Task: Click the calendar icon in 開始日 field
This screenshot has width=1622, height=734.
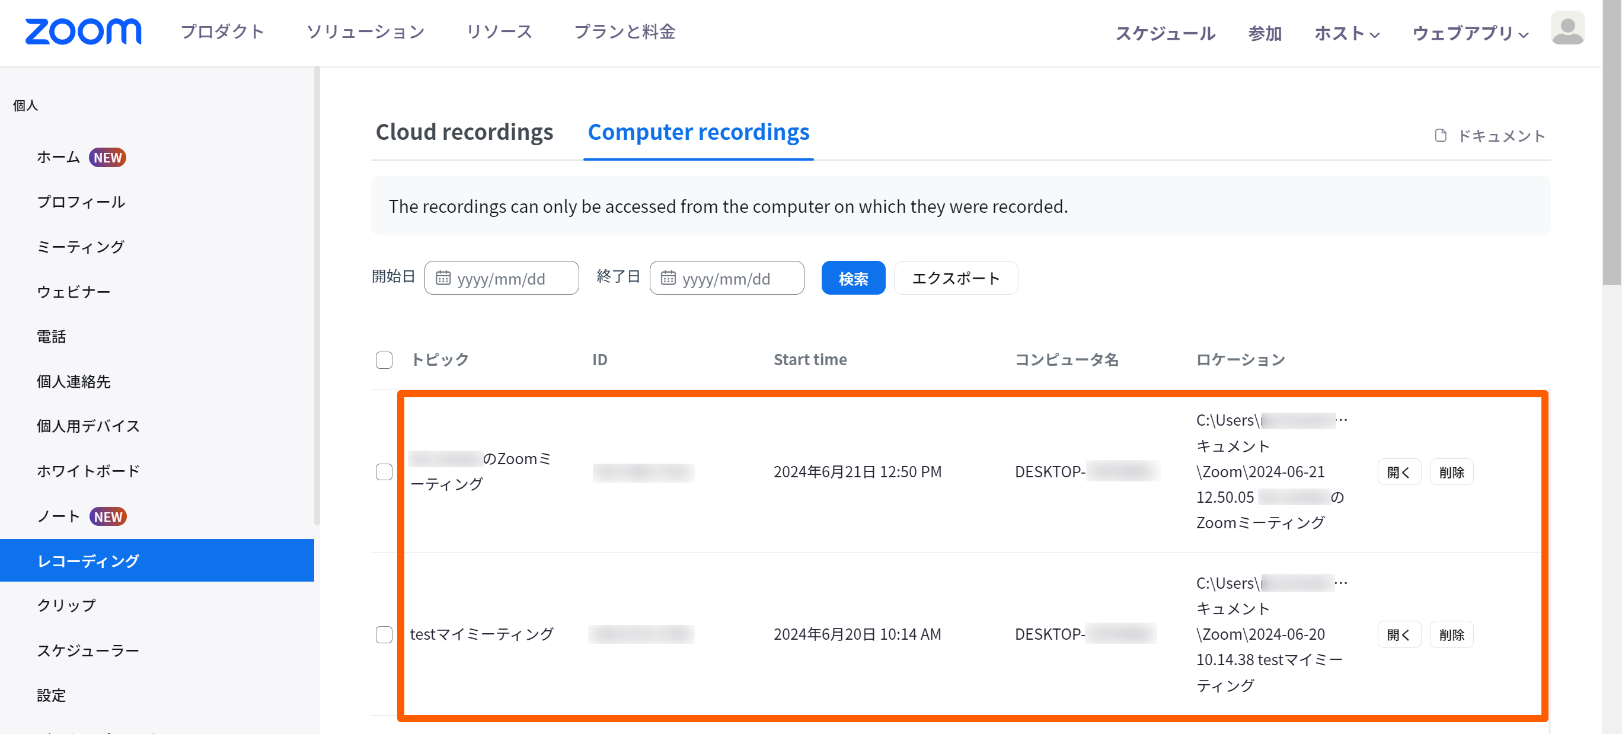Action: click(443, 278)
